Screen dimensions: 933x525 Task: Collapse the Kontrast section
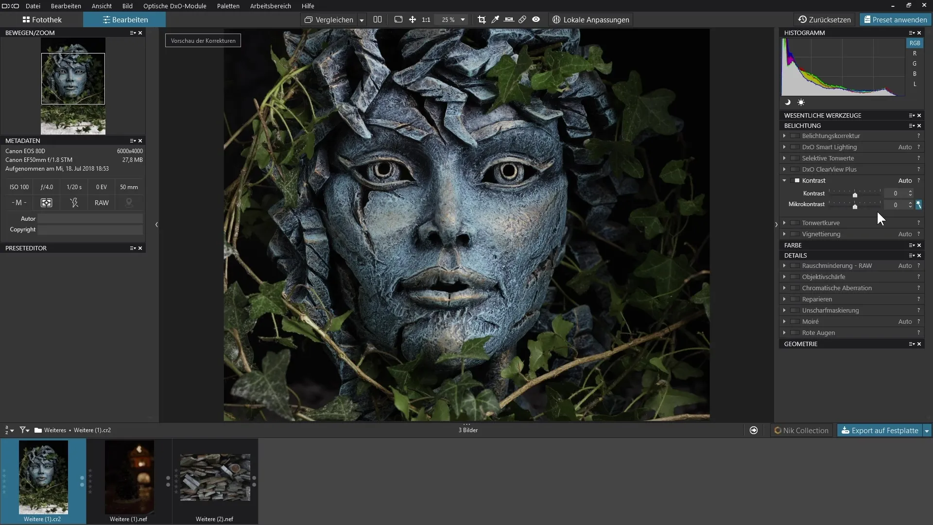coord(784,180)
